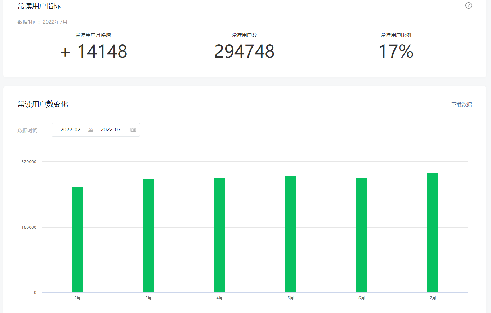Click the 320000 y-axis label
Image resolution: width=491 pixels, height=313 pixels.
click(29, 162)
